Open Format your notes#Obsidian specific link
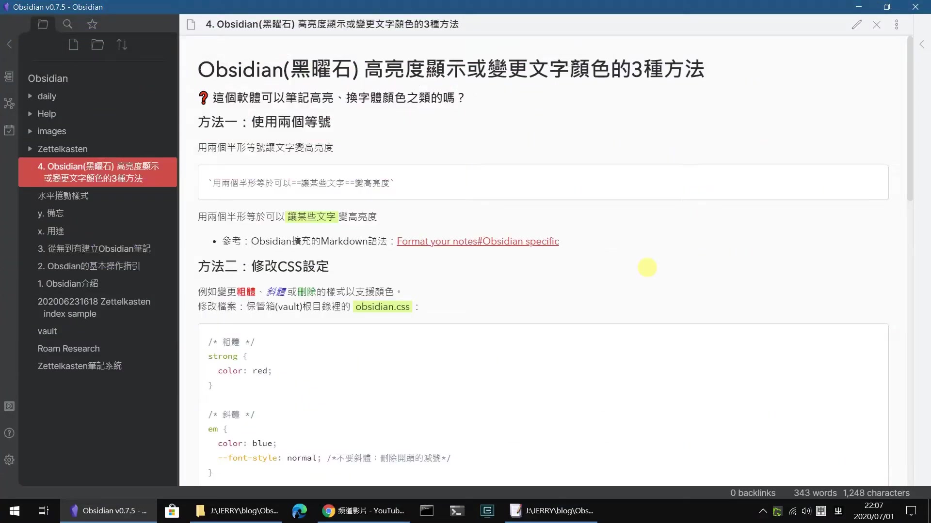Screen dimensions: 931x523 click(478, 241)
